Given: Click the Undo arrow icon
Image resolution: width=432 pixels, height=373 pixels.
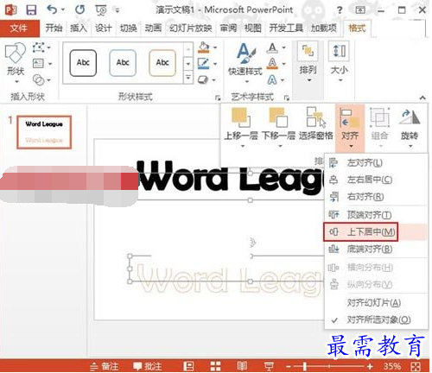Looking at the screenshot, I should point(53,9).
